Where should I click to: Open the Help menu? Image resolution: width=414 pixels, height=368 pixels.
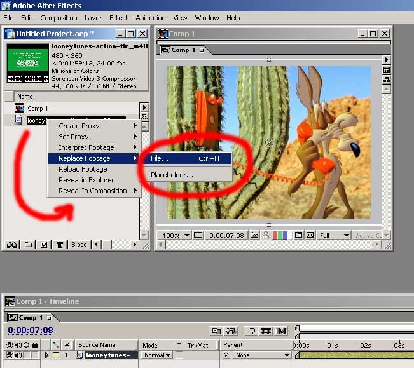coord(233,18)
